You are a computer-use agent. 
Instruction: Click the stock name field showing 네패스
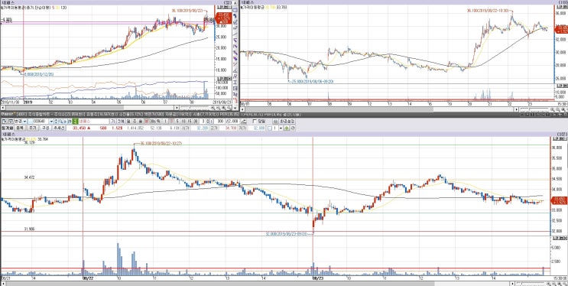pyautogui.click(x=94, y=121)
